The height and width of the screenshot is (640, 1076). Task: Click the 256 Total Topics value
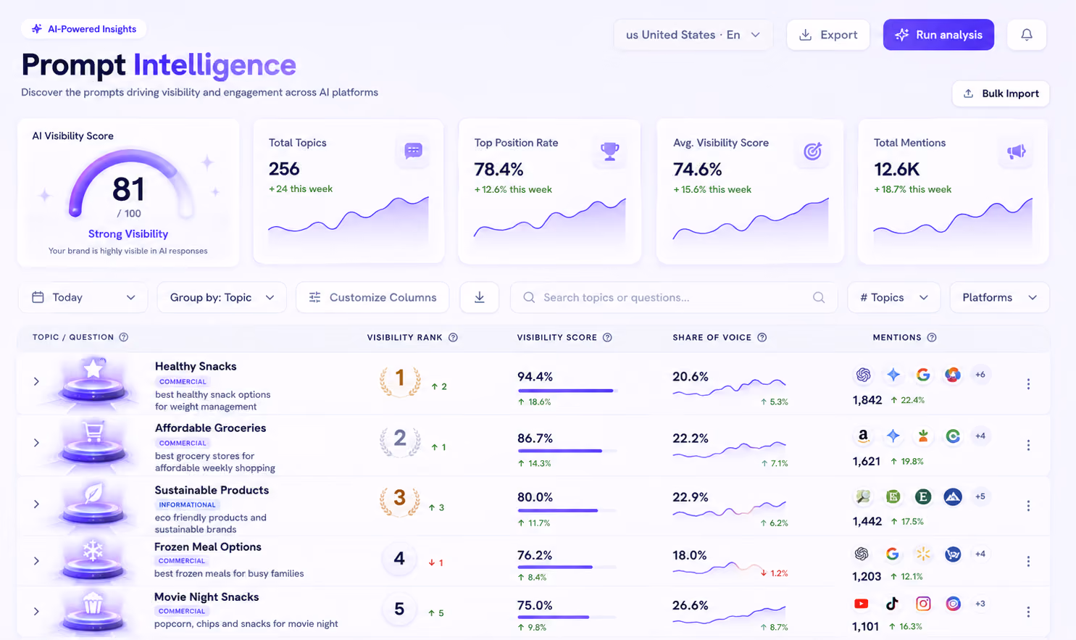coord(284,169)
